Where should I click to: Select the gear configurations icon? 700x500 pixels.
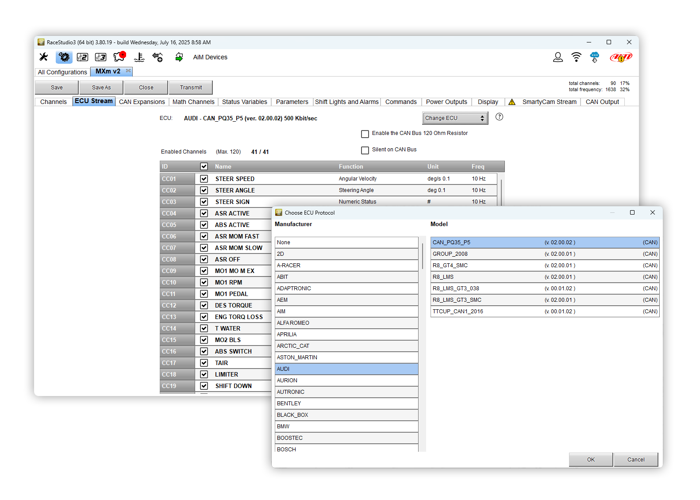click(x=64, y=57)
